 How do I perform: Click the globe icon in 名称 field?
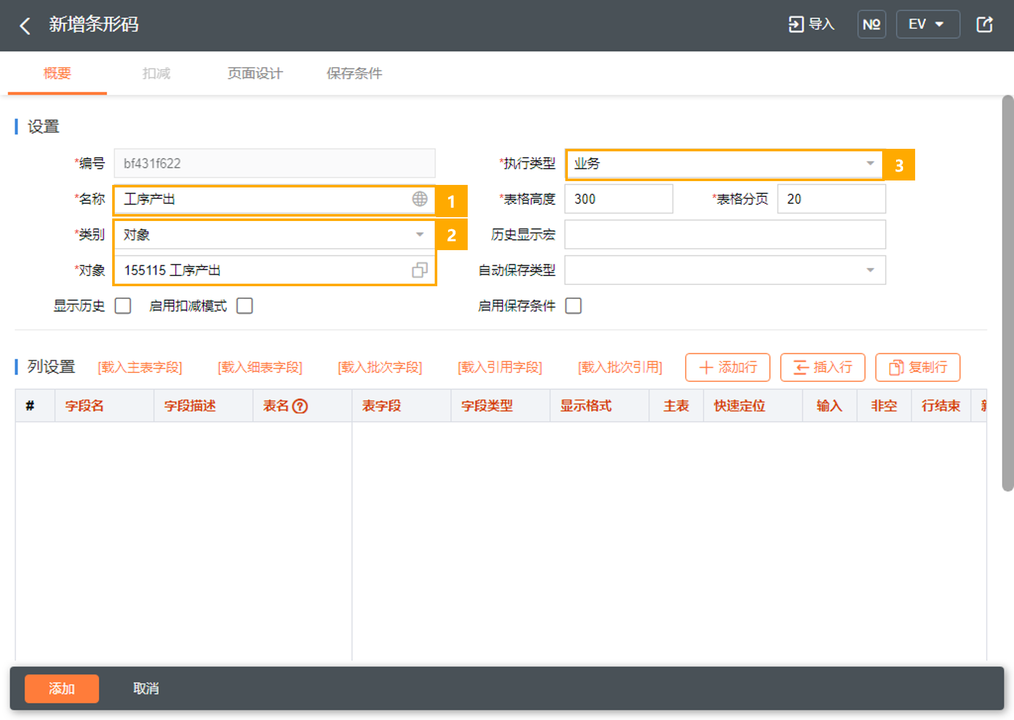tap(420, 199)
